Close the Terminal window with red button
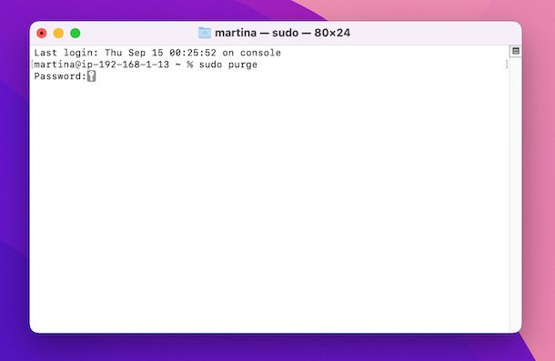 pos(42,34)
